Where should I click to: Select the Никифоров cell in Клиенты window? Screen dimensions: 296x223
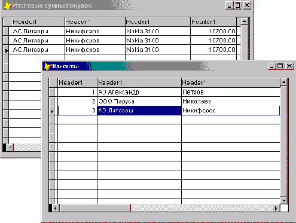tap(231, 111)
